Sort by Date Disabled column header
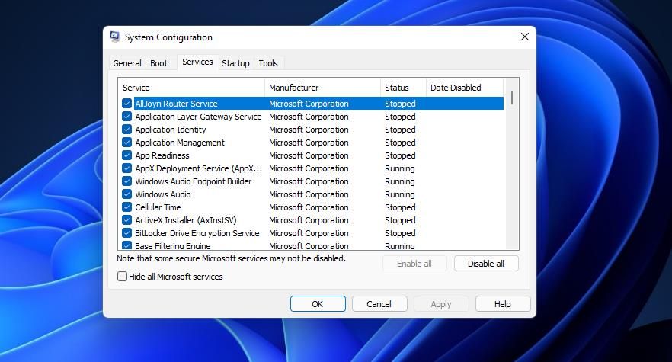Viewport: 672px width, 362px height. pyautogui.click(x=464, y=88)
